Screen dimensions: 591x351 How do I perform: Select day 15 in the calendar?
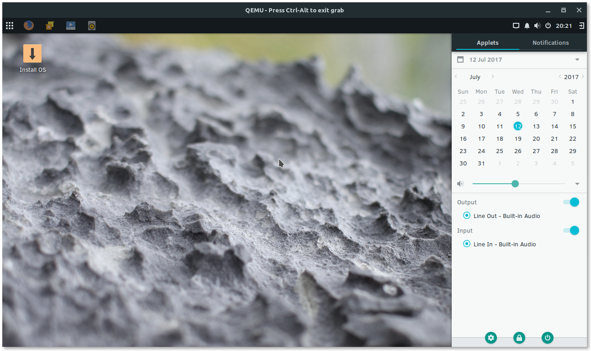coord(573,127)
